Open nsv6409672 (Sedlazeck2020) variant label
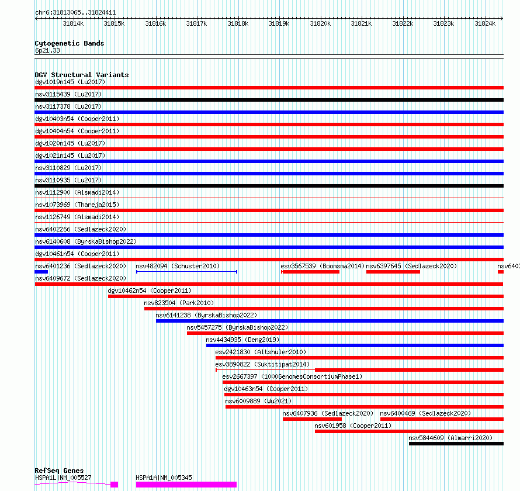 tap(81, 278)
